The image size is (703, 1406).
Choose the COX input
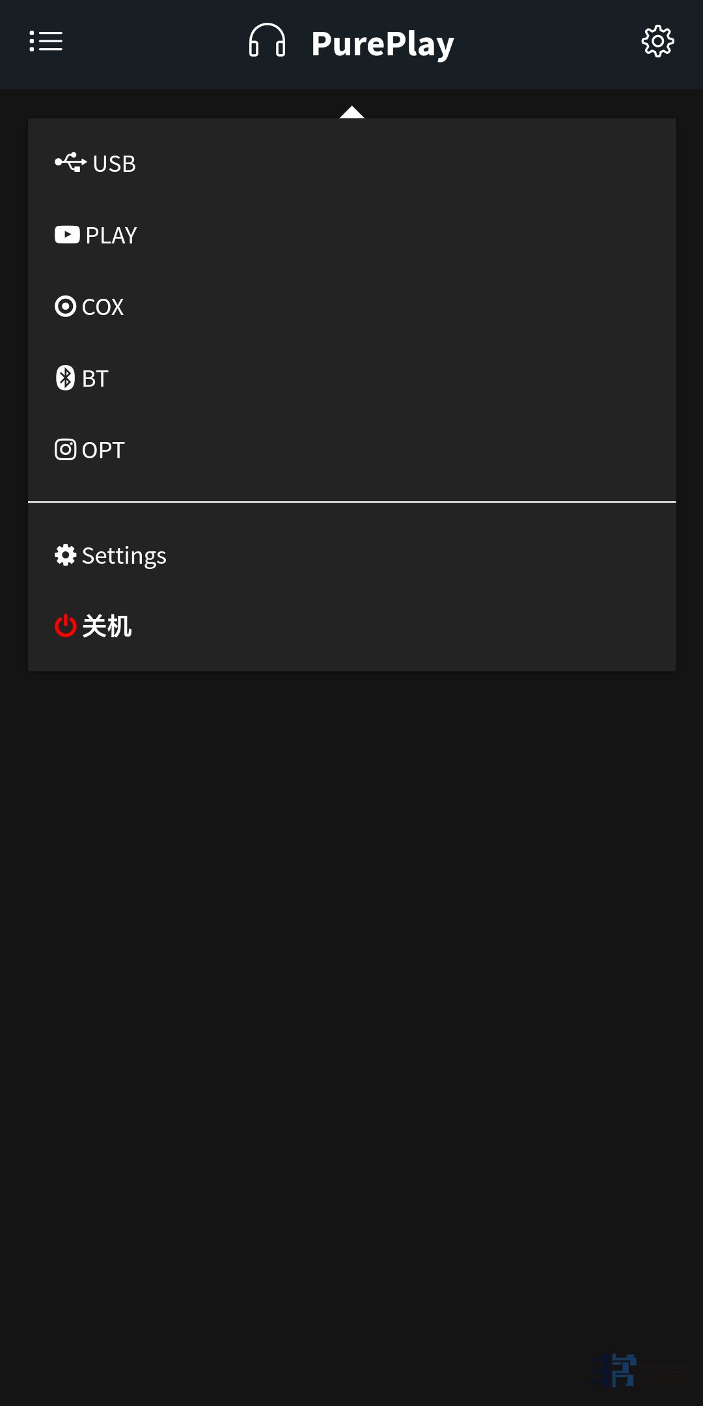(x=103, y=307)
